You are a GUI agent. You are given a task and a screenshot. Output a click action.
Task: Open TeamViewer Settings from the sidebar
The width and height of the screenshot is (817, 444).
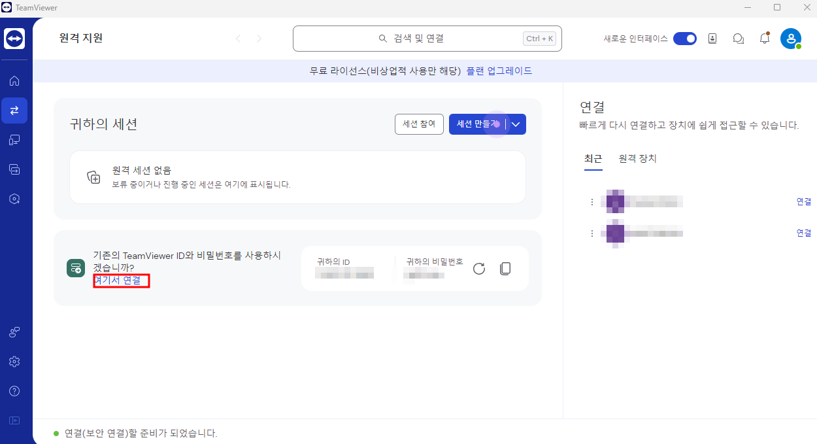click(14, 361)
